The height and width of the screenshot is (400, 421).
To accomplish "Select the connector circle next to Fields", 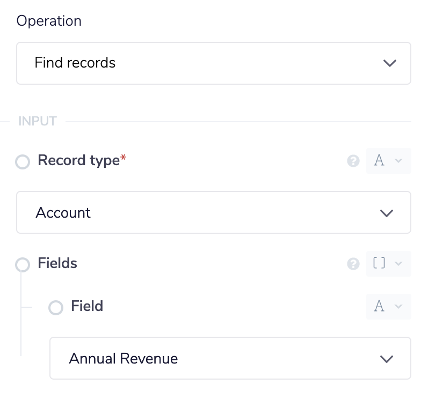I will [x=23, y=265].
